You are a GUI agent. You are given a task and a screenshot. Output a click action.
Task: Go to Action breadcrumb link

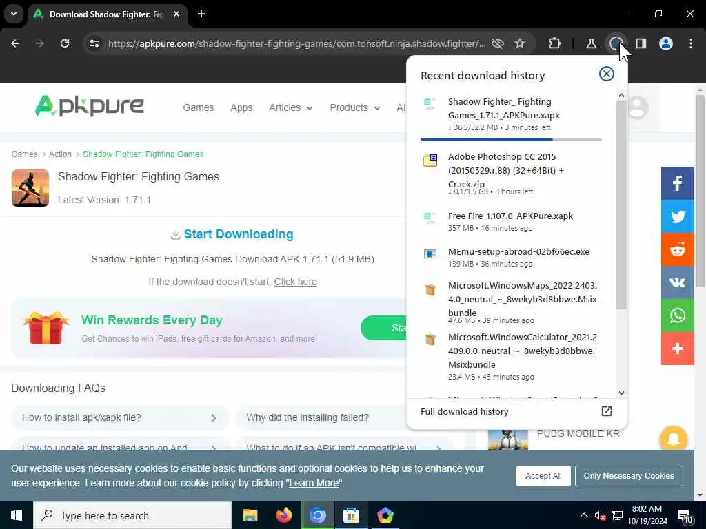click(61, 154)
